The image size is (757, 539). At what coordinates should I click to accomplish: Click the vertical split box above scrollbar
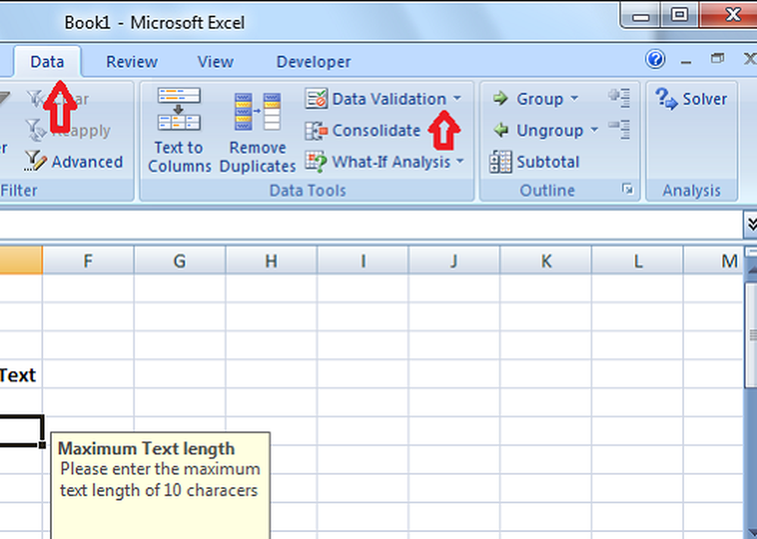751,251
